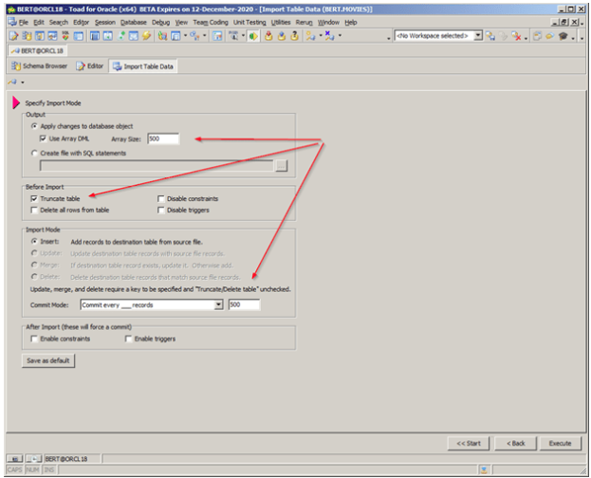Click the Schema Browser toolbar icon beside Editor icon
This screenshot has height=478, width=591.
(28, 36)
